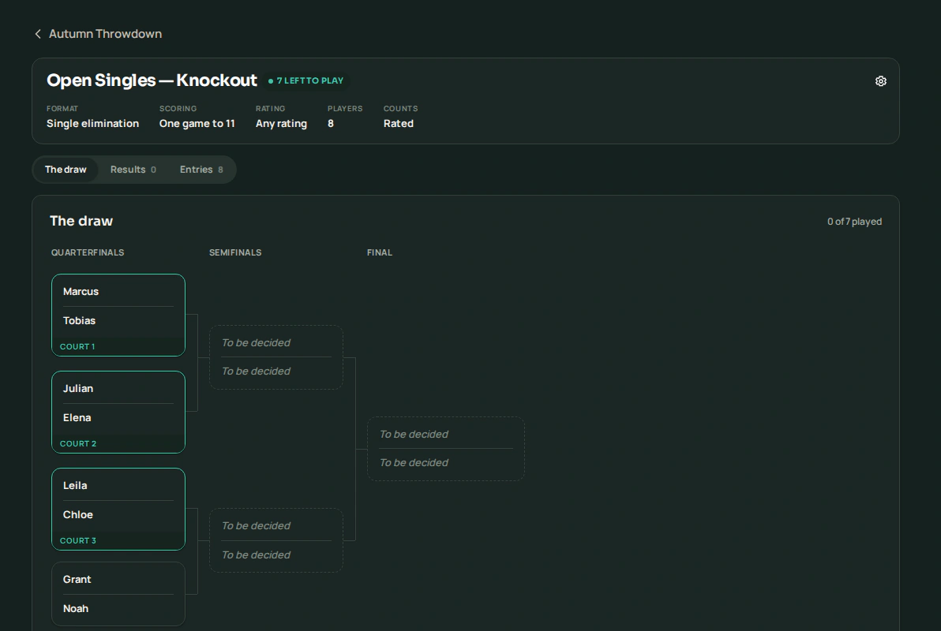Open the second semifinal match card
The image size is (941, 631).
(x=276, y=540)
